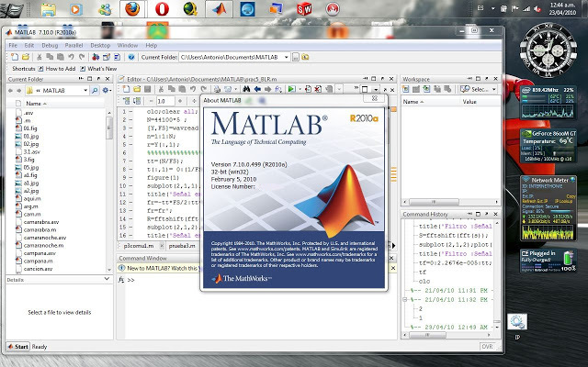Select 'tf' entry in Command History
588x367 pixels.
click(x=423, y=272)
